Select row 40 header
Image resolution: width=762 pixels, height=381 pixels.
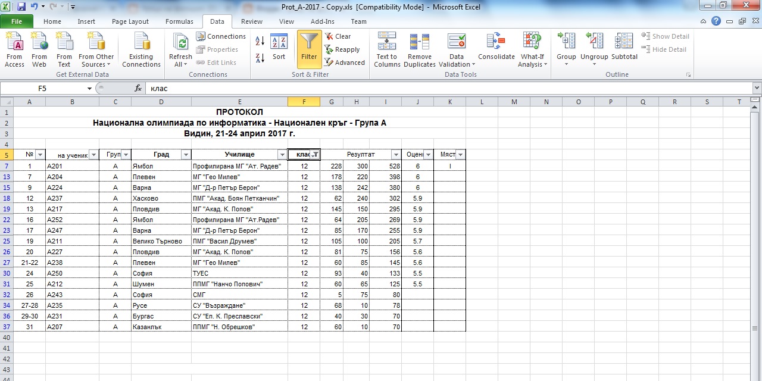point(7,338)
